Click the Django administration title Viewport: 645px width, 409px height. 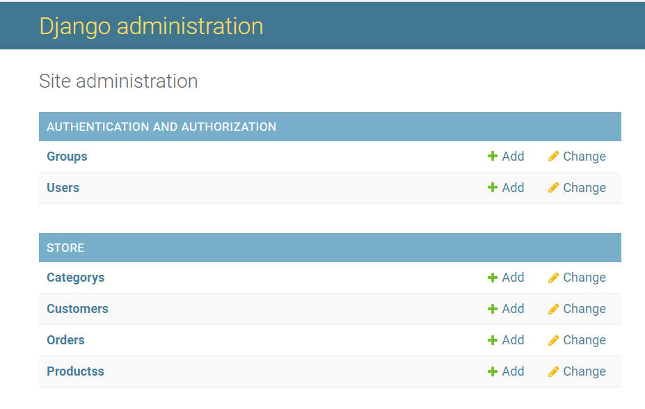(151, 26)
